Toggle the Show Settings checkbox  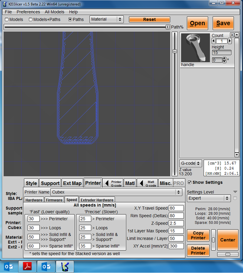click(189, 182)
